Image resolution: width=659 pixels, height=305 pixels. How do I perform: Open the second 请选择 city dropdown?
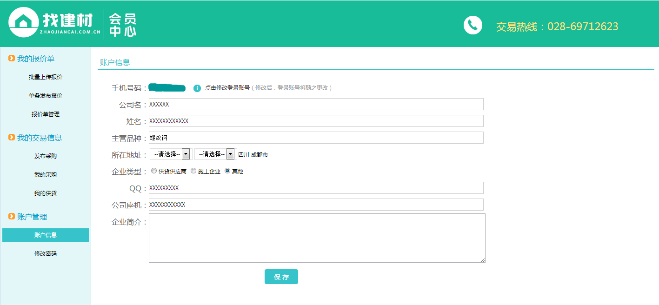click(215, 154)
